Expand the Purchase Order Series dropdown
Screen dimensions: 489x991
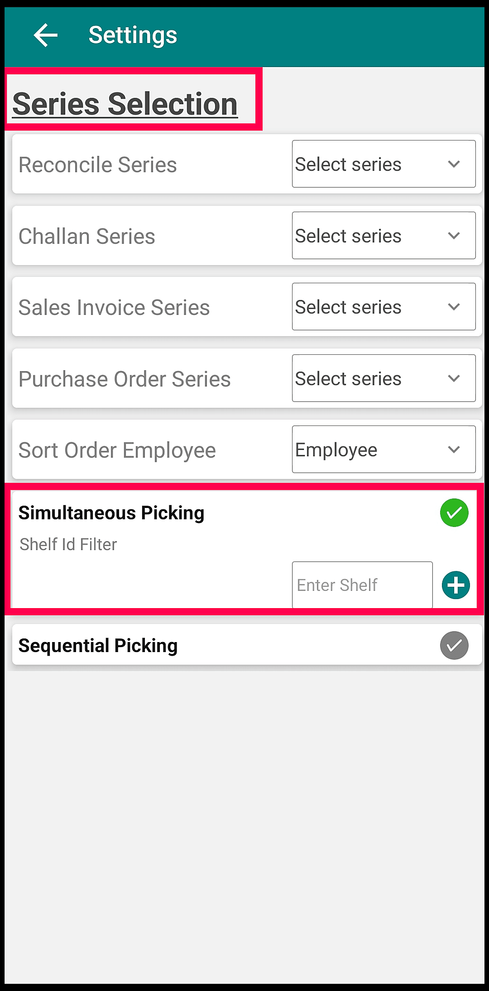384,378
